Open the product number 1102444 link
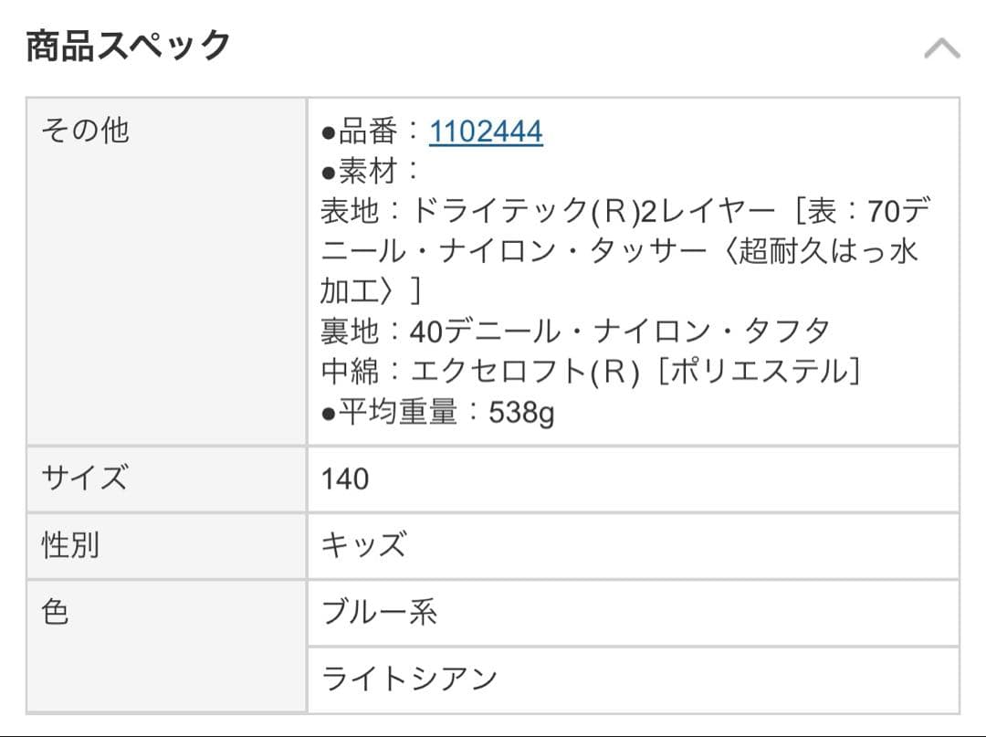The image size is (986, 737). click(486, 132)
